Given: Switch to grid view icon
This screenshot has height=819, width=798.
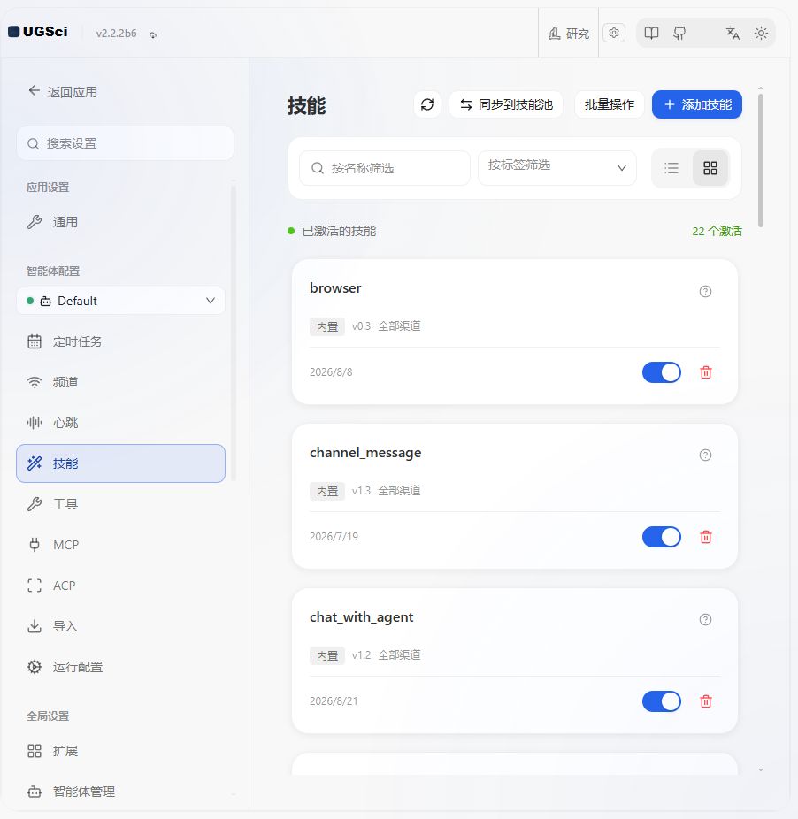Looking at the screenshot, I should (x=710, y=168).
